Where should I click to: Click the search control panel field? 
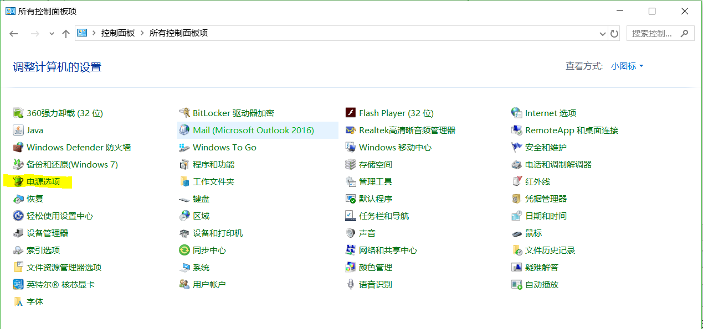(660, 33)
